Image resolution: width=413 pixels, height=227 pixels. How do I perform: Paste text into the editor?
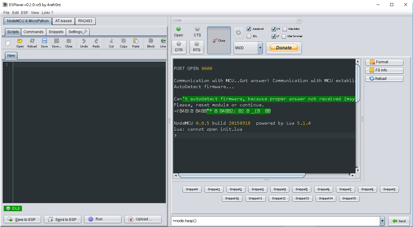point(136,43)
